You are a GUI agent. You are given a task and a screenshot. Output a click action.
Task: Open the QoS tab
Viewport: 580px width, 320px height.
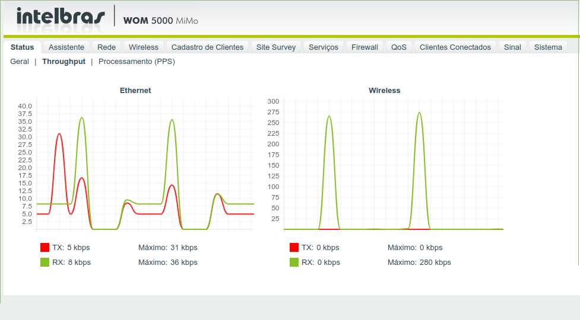[399, 47]
